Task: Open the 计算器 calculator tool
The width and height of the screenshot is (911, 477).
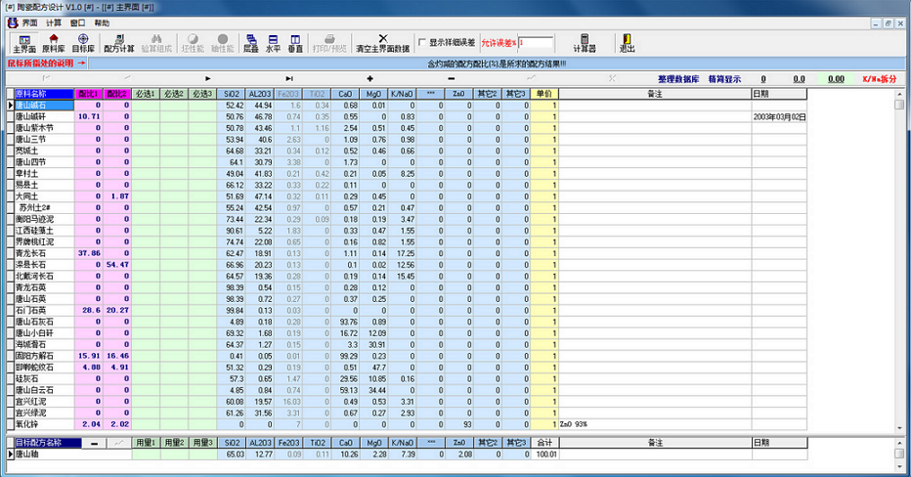Action: coord(585,42)
